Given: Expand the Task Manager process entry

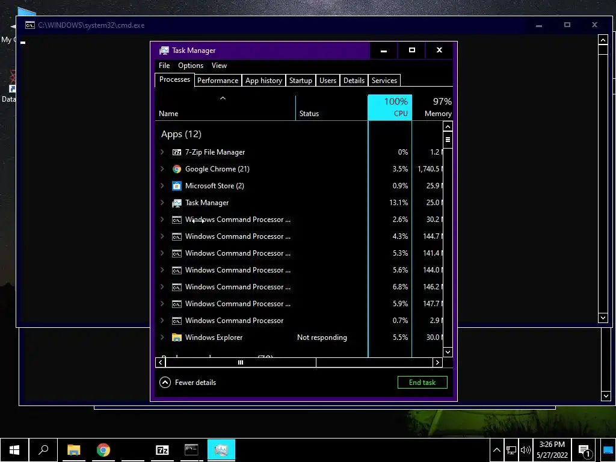Looking at the screenshot, I should [162, 203].
